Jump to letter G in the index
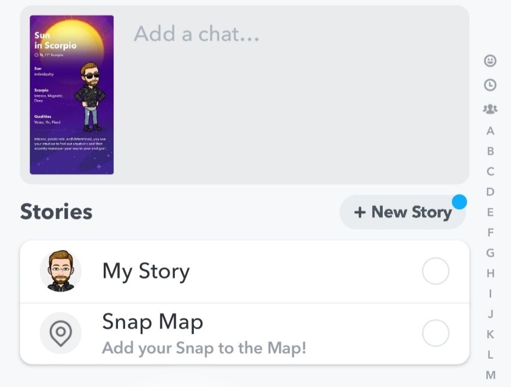Viewport: 511px width, 387px height. [x=490, y=253]
